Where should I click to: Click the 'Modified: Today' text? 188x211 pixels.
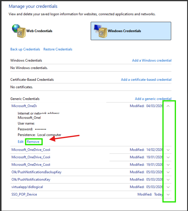pos(150,194)
